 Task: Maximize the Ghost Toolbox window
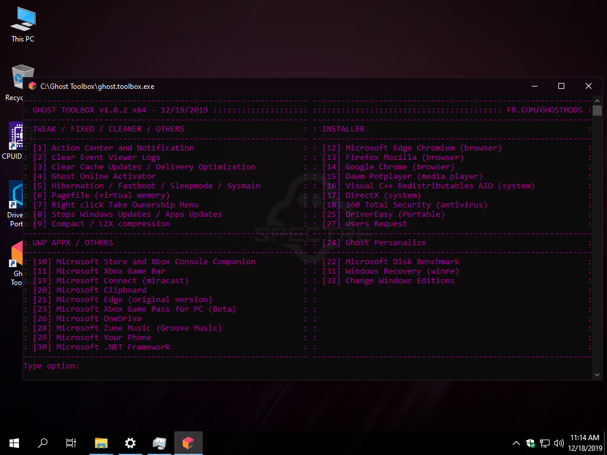[561, 86]
